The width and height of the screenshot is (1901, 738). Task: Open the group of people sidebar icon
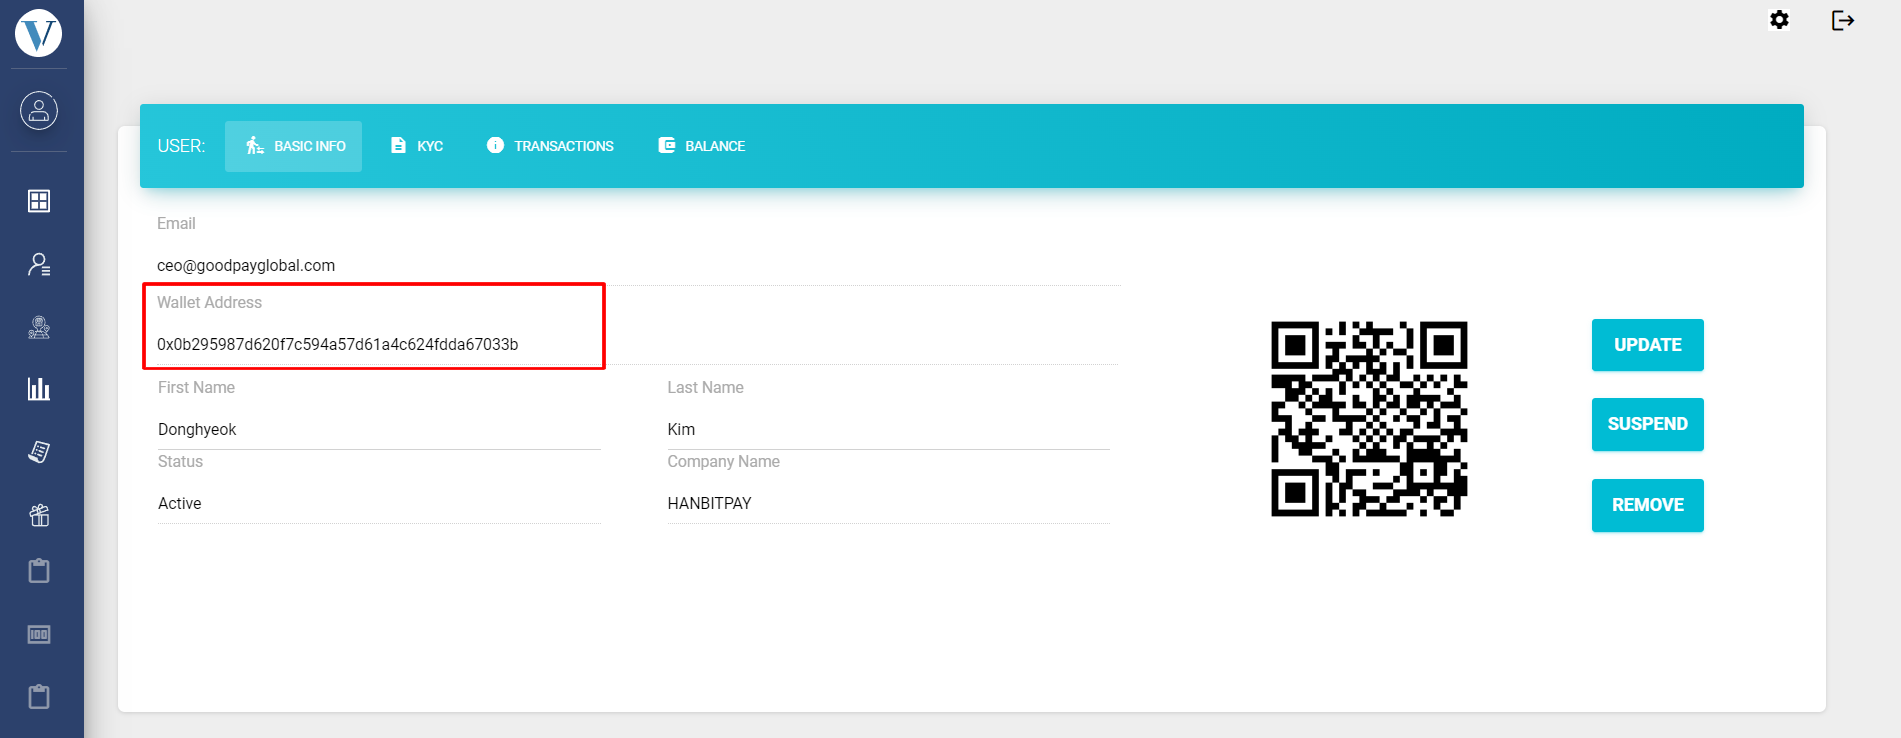click(x=39, y=327)
